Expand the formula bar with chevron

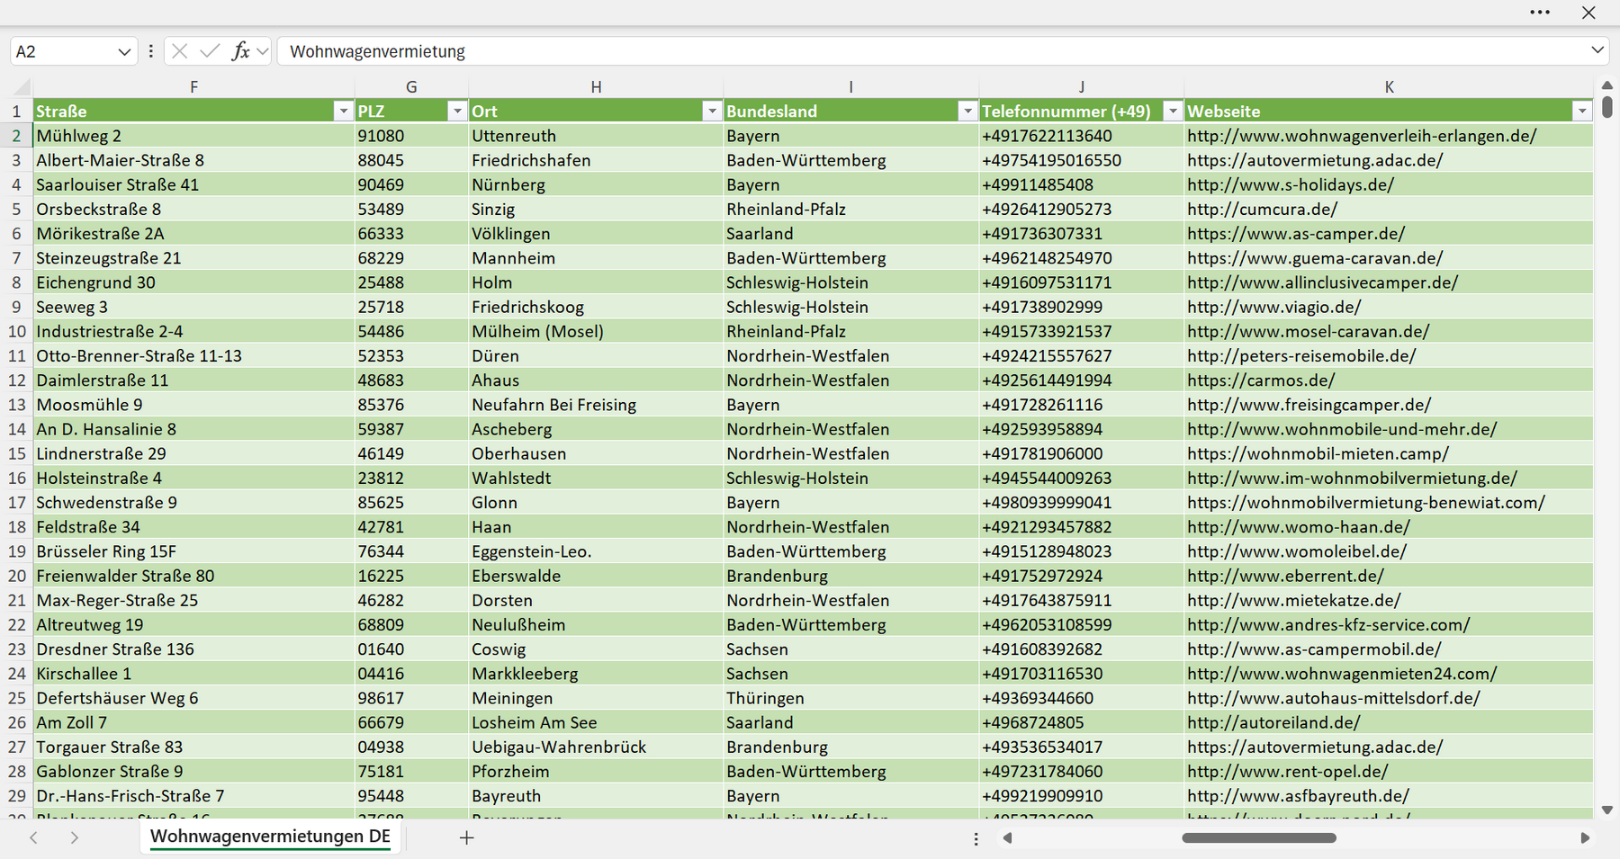coord(1597,50)
